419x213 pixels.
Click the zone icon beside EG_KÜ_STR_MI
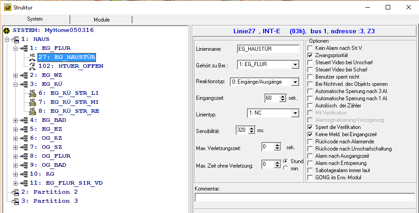coord(32,102)
